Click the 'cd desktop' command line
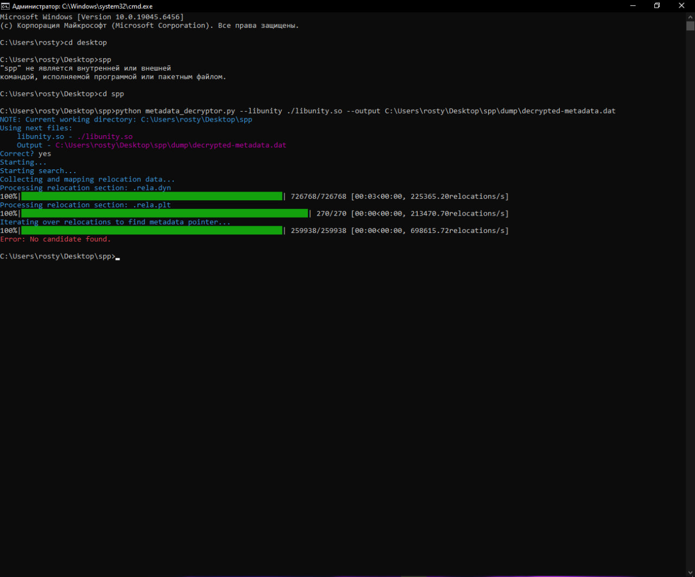Screen dimensions: 695x577 (85, 42)
